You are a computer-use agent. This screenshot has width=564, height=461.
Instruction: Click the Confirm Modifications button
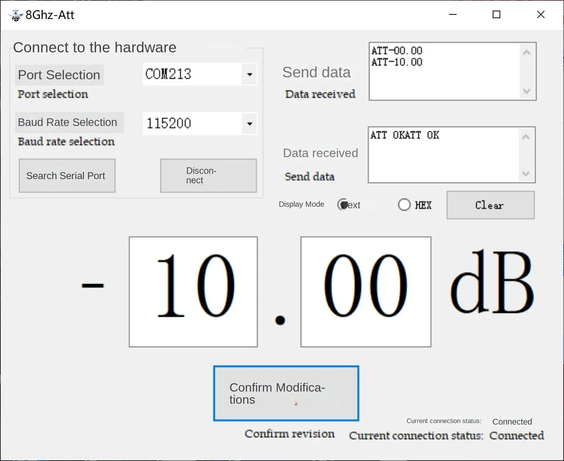click(286, 393)
